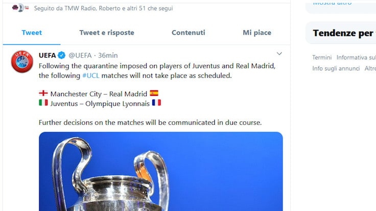Open the #UCL hashtag link
The image size is (376, 211).
(90, 75)
